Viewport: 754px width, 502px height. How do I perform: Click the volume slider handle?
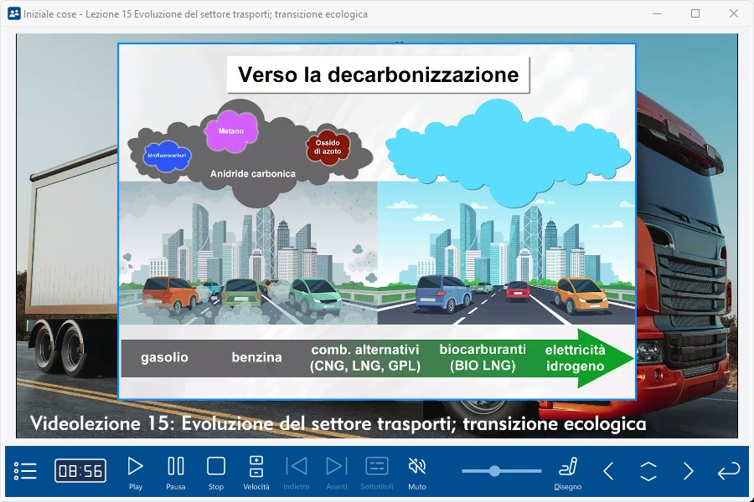click(x=494, y=471)
